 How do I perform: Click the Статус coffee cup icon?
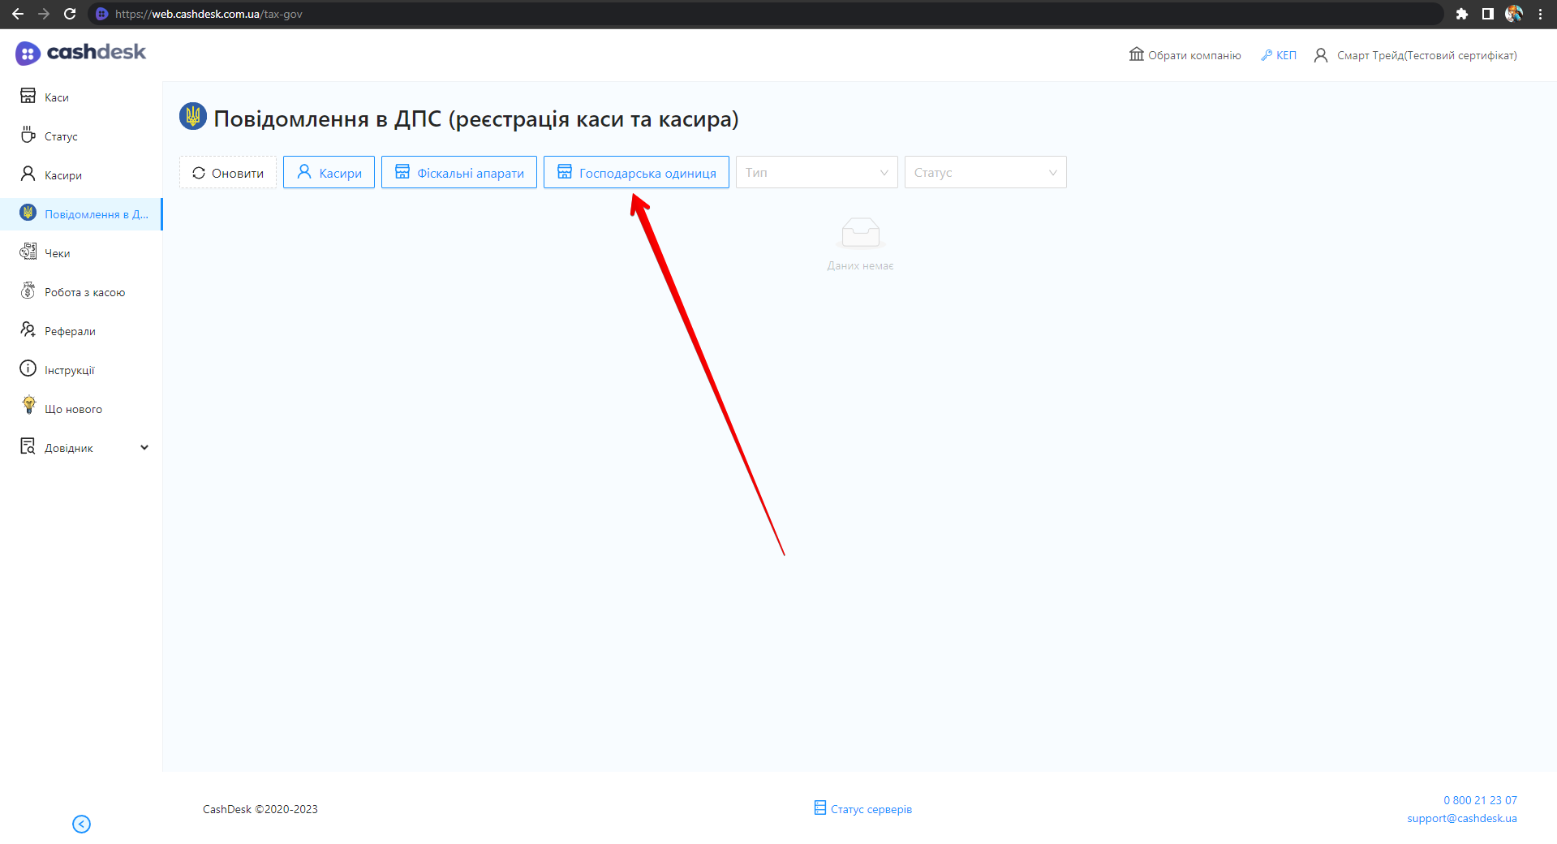point(28,135)
